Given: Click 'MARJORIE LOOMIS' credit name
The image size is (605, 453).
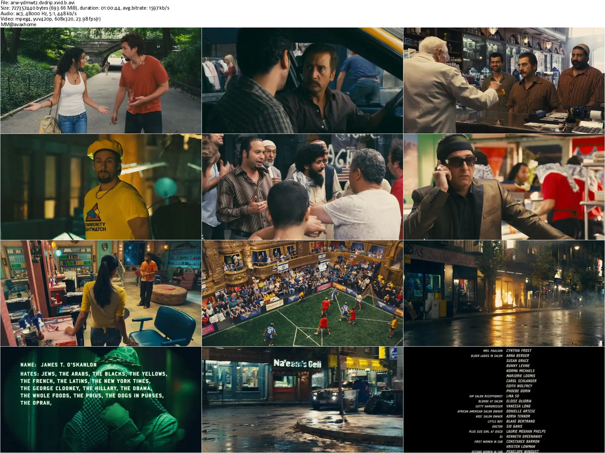Looking at the screenshot, I should pyautogui.click(x=521, y=376).
